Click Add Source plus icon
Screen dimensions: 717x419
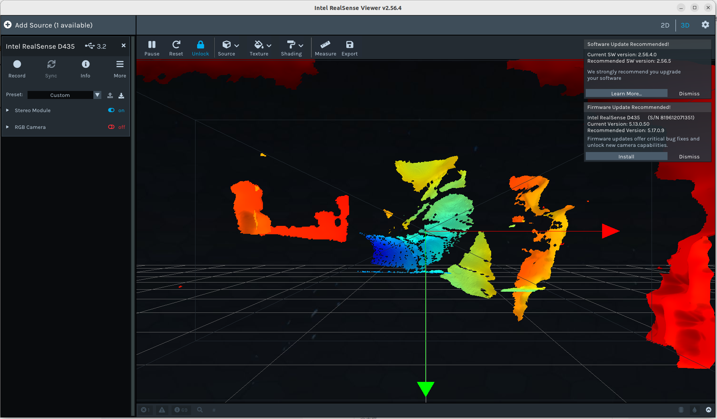8,25
